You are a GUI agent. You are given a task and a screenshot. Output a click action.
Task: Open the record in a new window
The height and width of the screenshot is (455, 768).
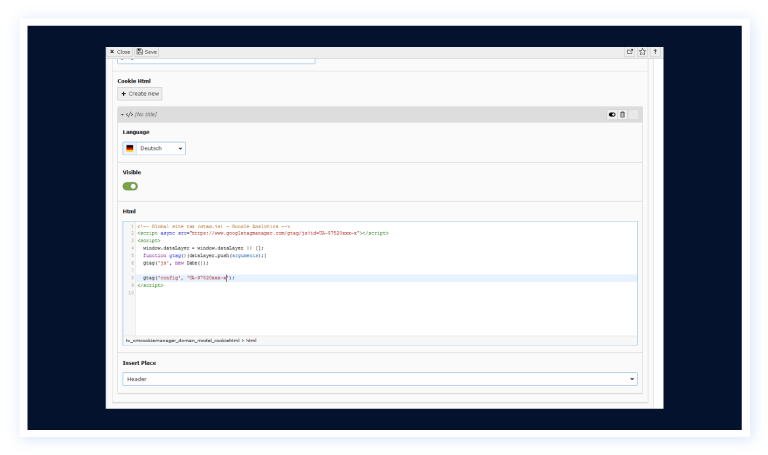[x=630, y=52]
